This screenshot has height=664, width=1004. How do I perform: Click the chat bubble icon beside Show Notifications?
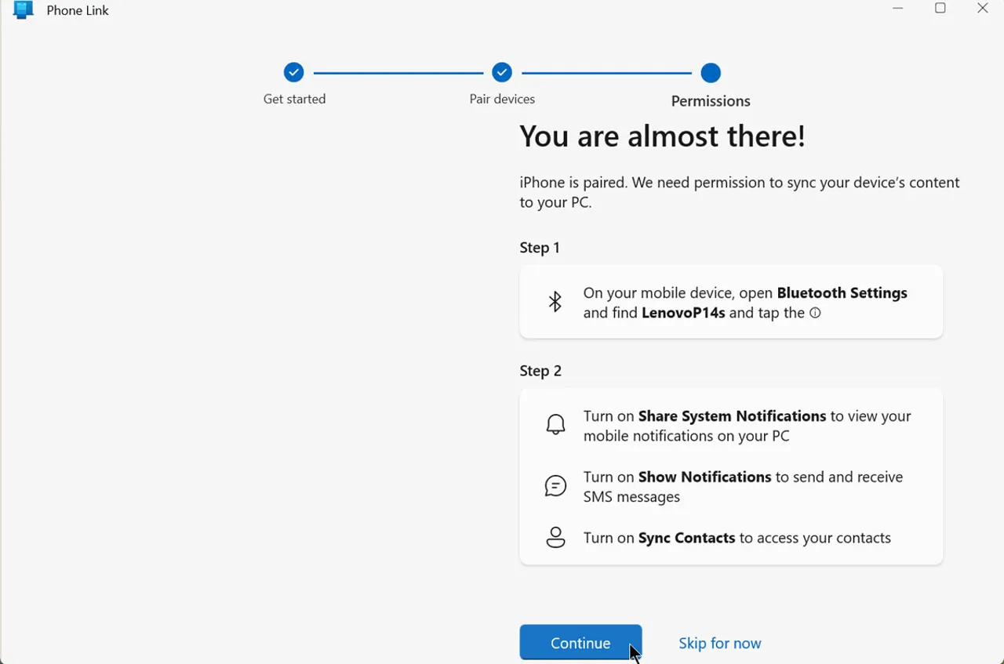pos(555,486)
